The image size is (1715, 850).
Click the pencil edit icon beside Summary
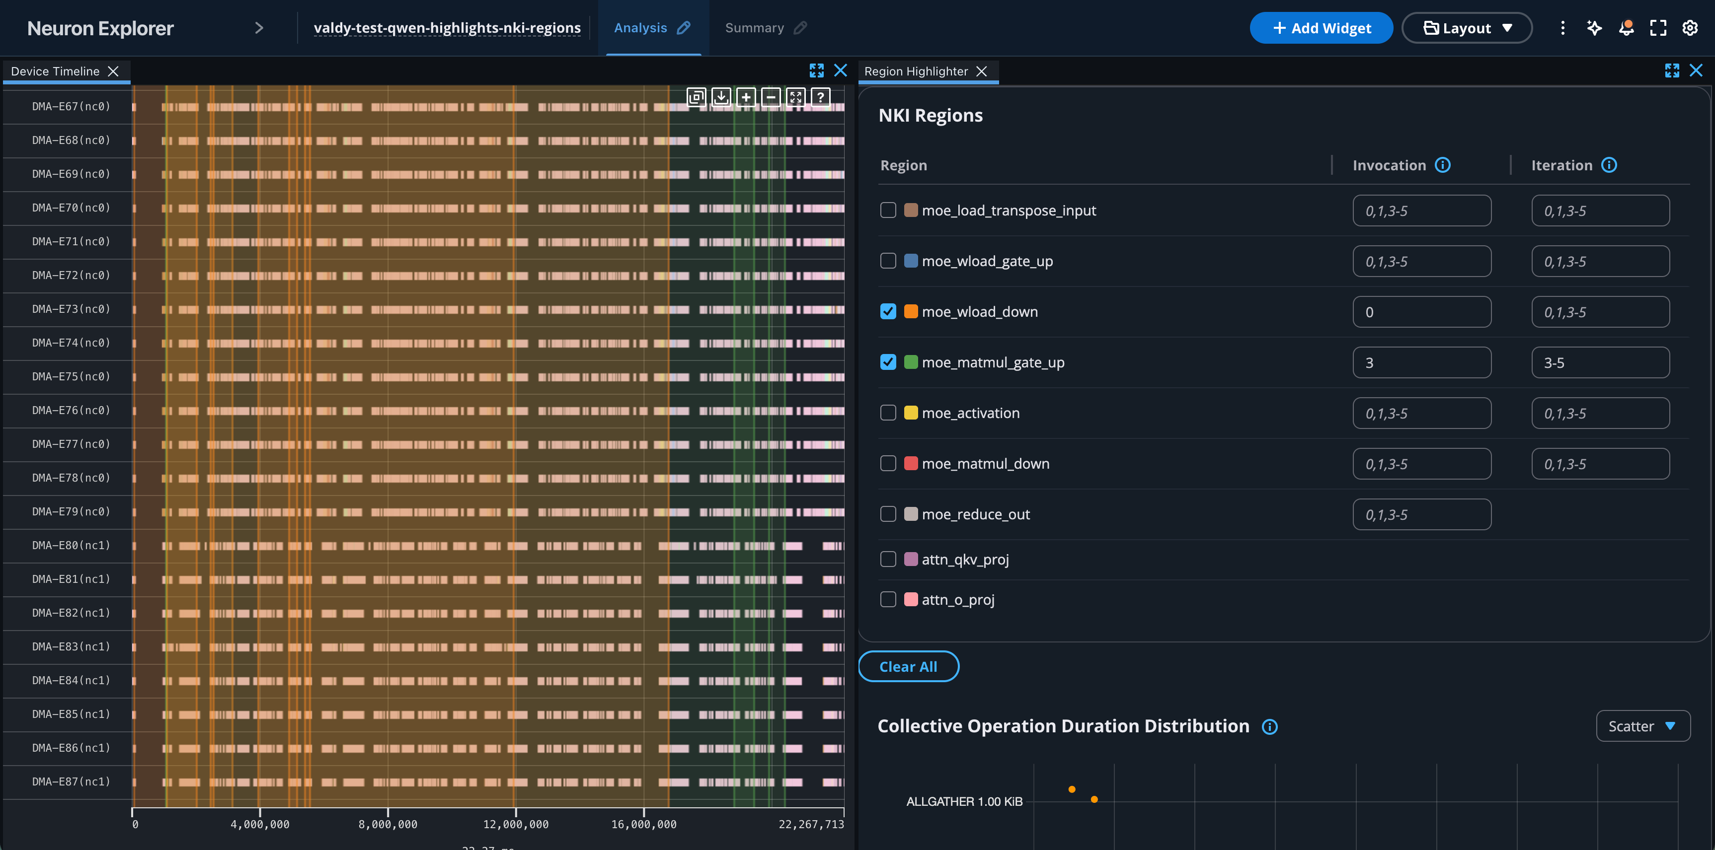[x=801, y=28]
